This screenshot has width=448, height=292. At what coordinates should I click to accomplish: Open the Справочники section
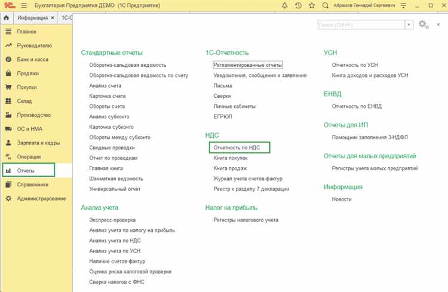click(33, 185)
